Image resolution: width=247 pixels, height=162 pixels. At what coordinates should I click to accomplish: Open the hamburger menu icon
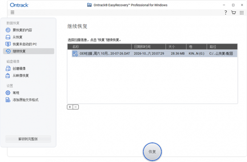[x=12, y=12]
